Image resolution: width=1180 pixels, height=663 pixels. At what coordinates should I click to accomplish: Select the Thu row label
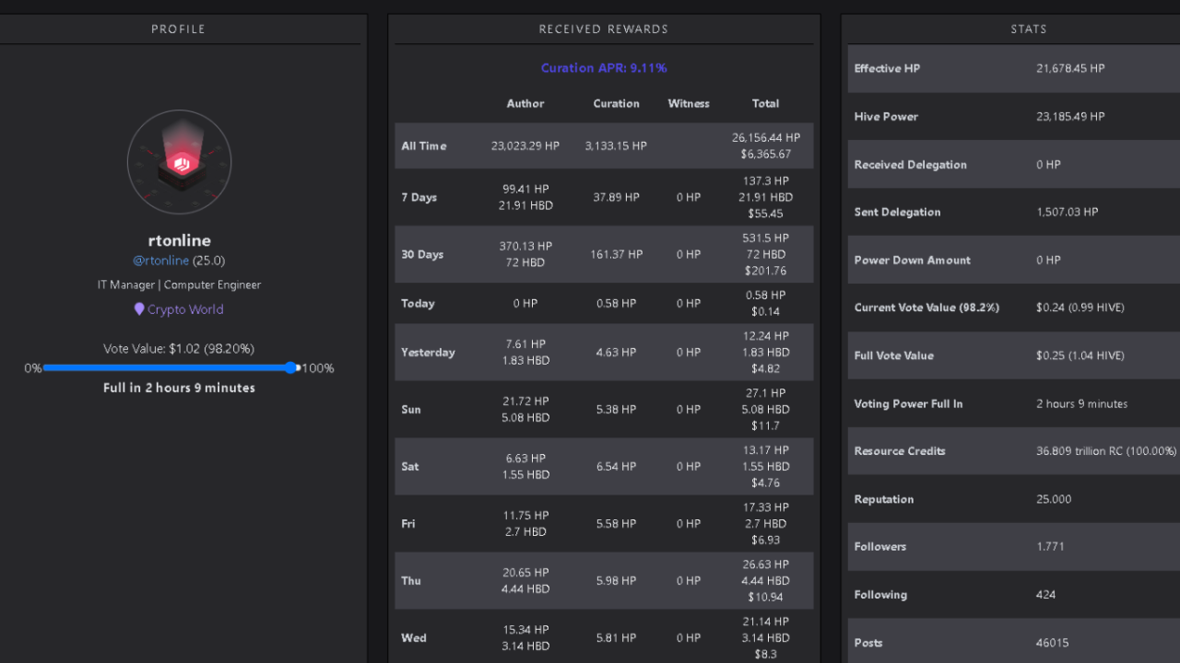point(411,581)
